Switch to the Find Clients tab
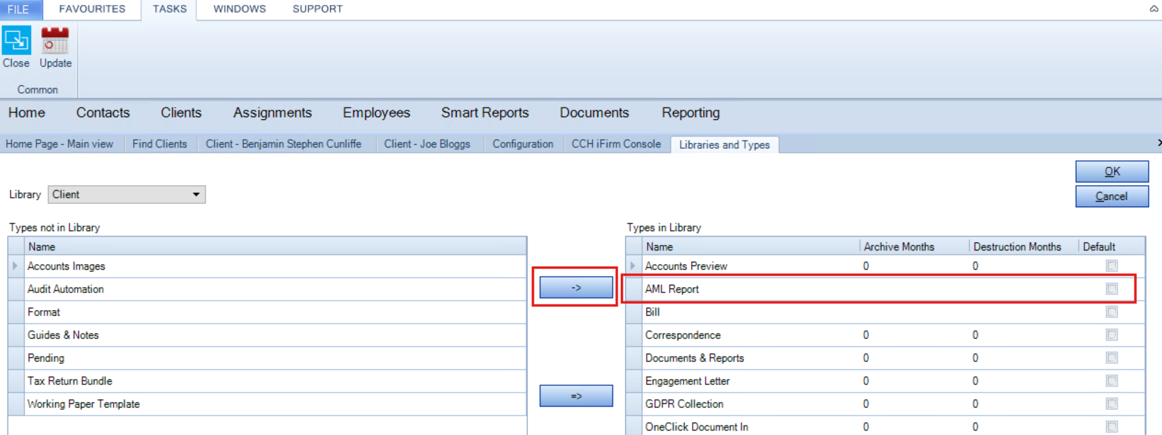Viewport: 1162px width, 435px height. [x=159, y=144]
